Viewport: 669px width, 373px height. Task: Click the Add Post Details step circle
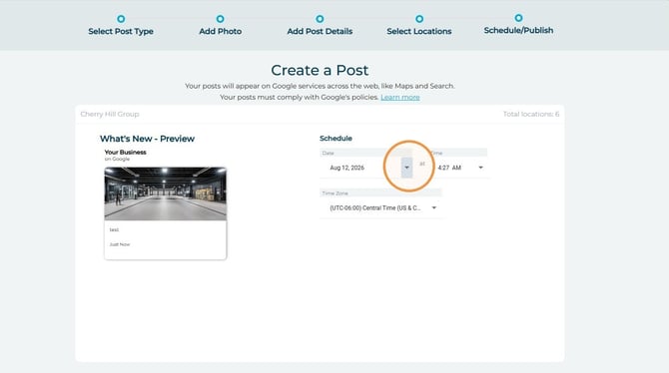320,19
